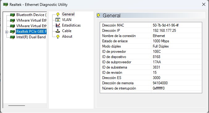Image resolution: width=209 pixels, height=113 pixels.
Task: Click the ID de dispositivo label
Action: (114, 57)
